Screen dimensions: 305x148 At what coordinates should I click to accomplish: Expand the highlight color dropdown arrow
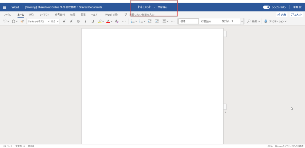click(103, 21)
